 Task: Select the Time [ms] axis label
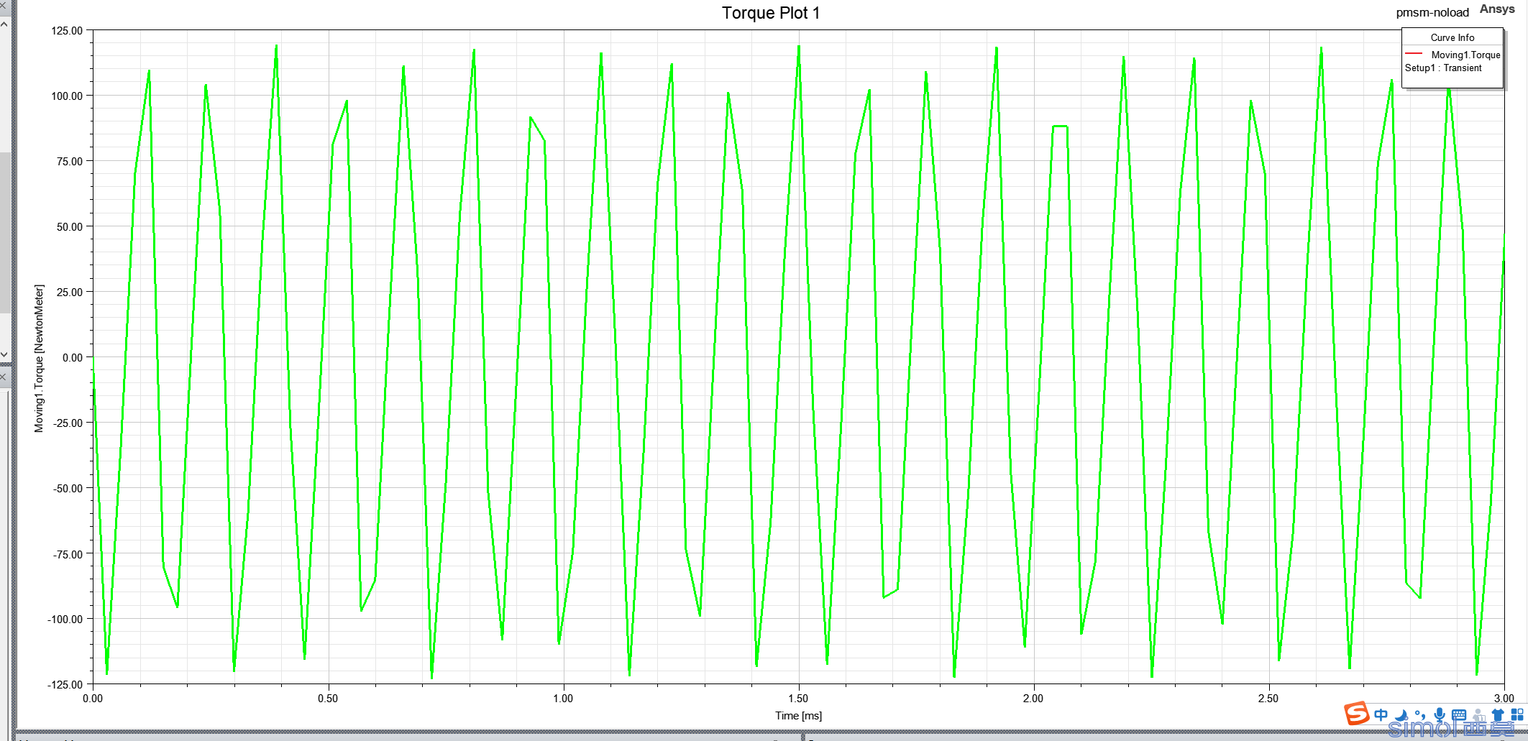coord(798,716)
